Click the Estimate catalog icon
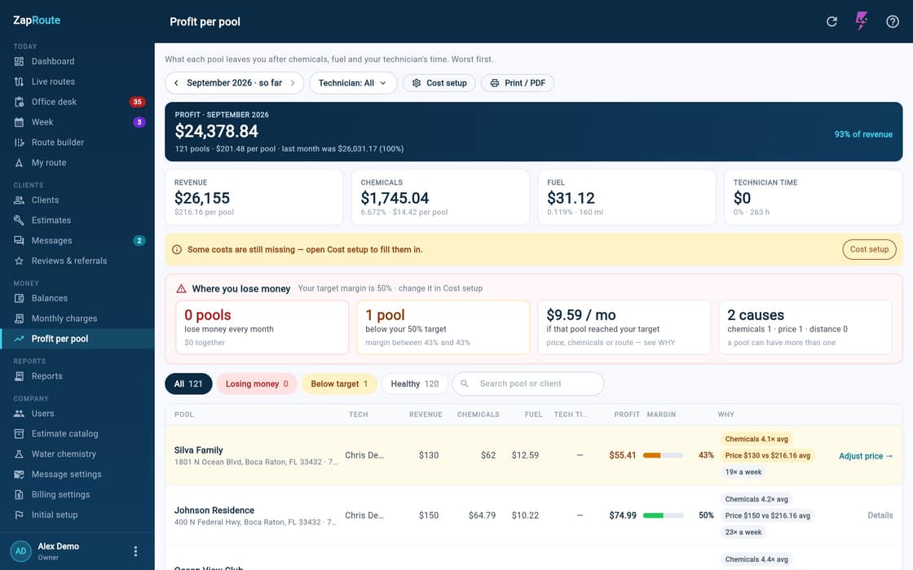The width and height of the screenshot is (913, 570). pyautogui.click(x=20, y=434)
